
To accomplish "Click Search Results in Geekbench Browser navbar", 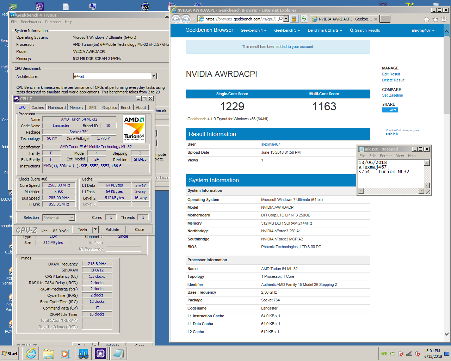I will pyautogui.click(x=365, y=30).
